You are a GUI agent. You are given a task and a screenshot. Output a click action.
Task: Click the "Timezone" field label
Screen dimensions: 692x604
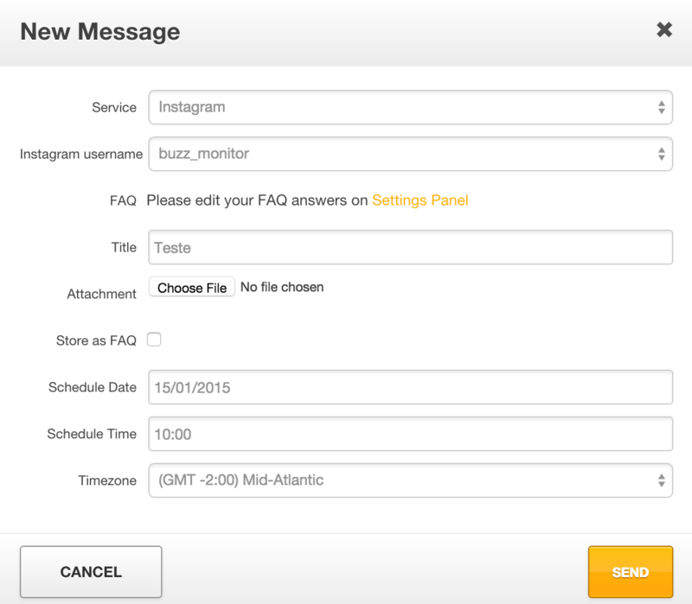point(107,480)
